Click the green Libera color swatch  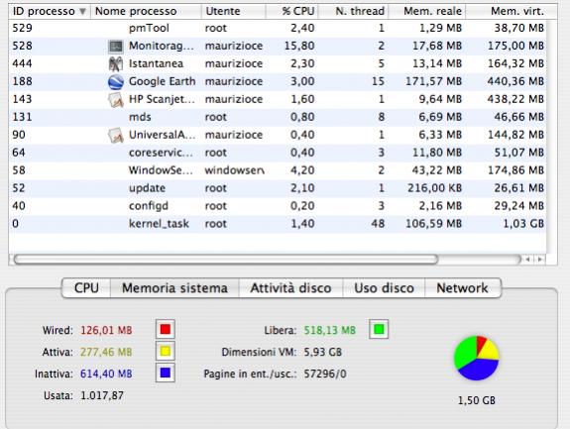point(379,330)
